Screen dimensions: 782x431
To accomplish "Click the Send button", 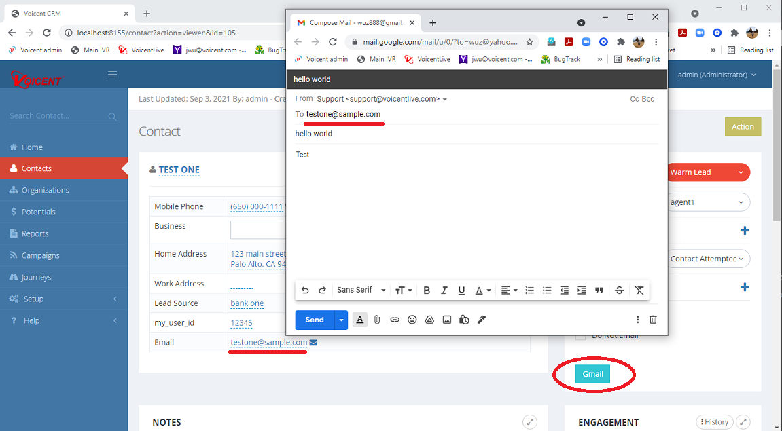I will [x=314, y=320].
